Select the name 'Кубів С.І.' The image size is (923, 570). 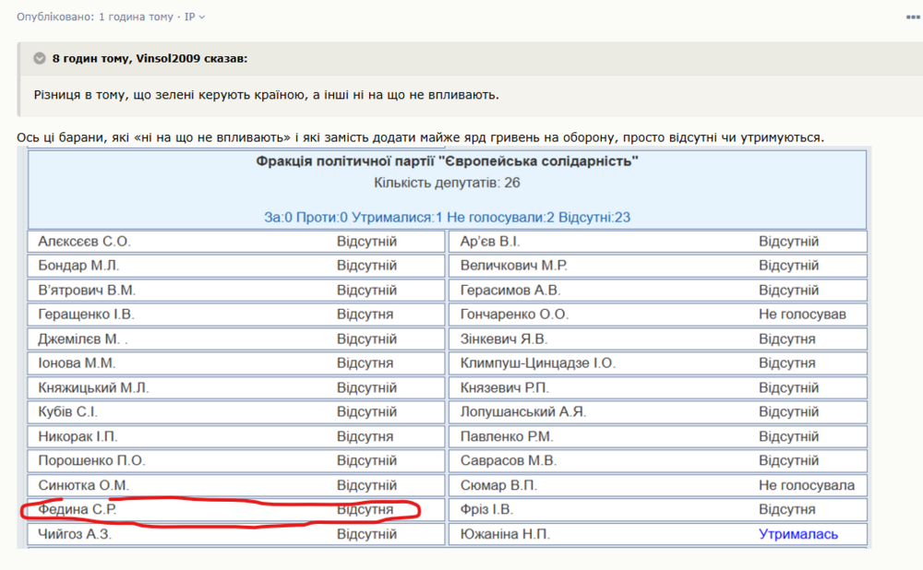(x=67, y=412)
